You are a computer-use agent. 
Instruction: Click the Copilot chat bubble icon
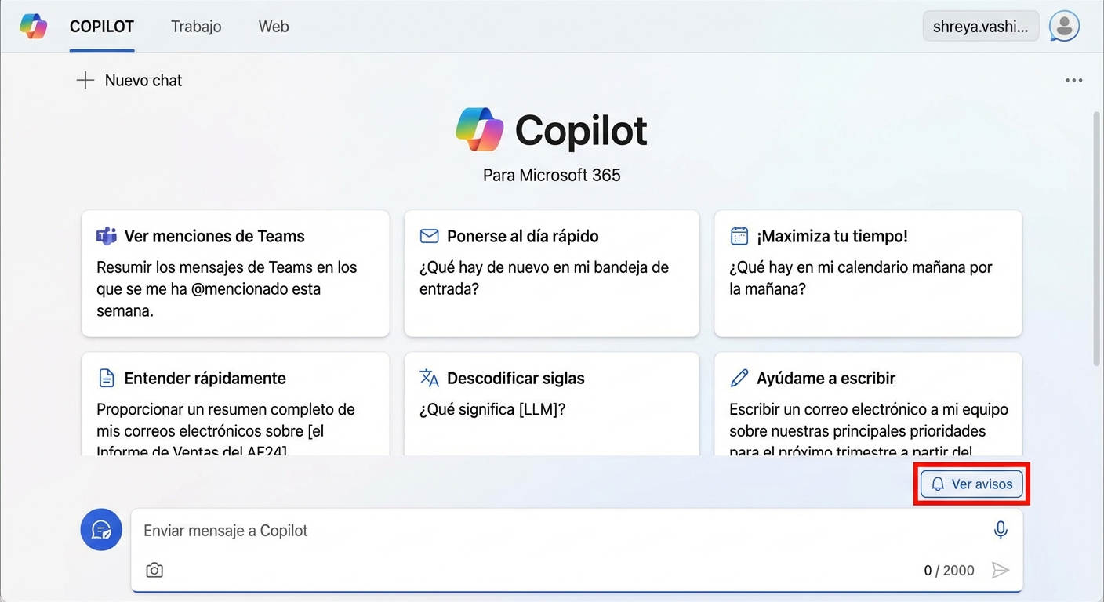(x=100, y=530)
